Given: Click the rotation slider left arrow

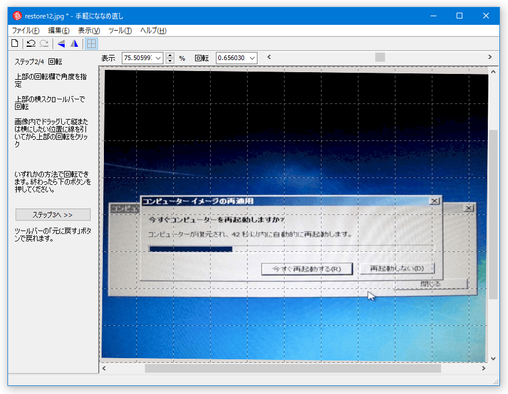Looking at the screenshot, I should tap(269, 57).
